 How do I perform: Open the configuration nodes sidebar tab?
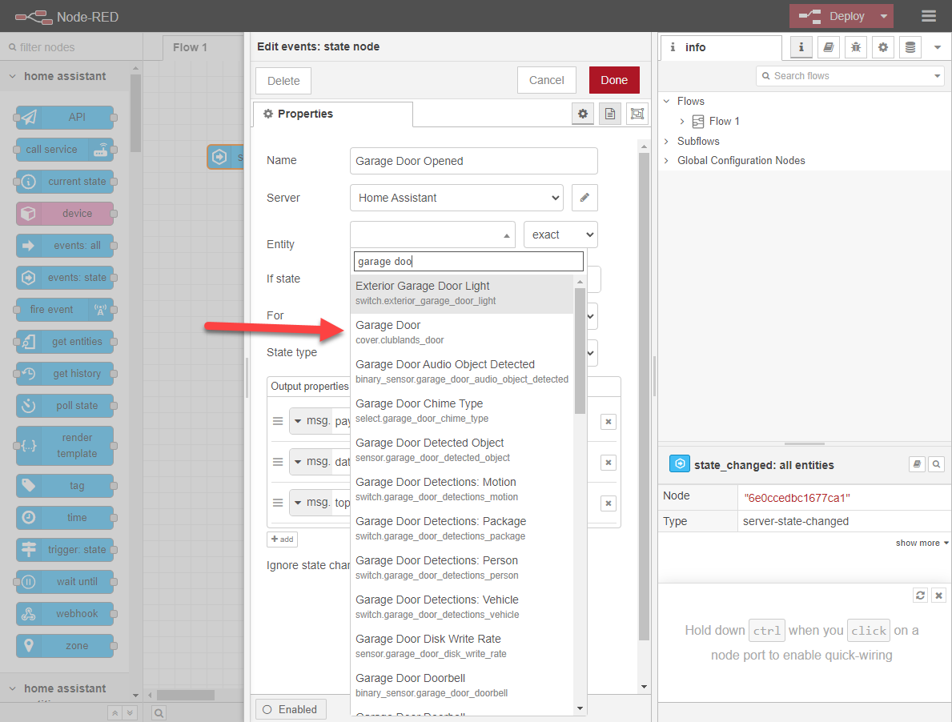883,47
